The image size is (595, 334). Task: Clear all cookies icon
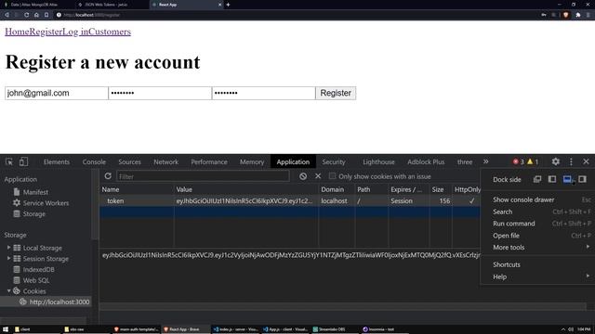[303, 176]
